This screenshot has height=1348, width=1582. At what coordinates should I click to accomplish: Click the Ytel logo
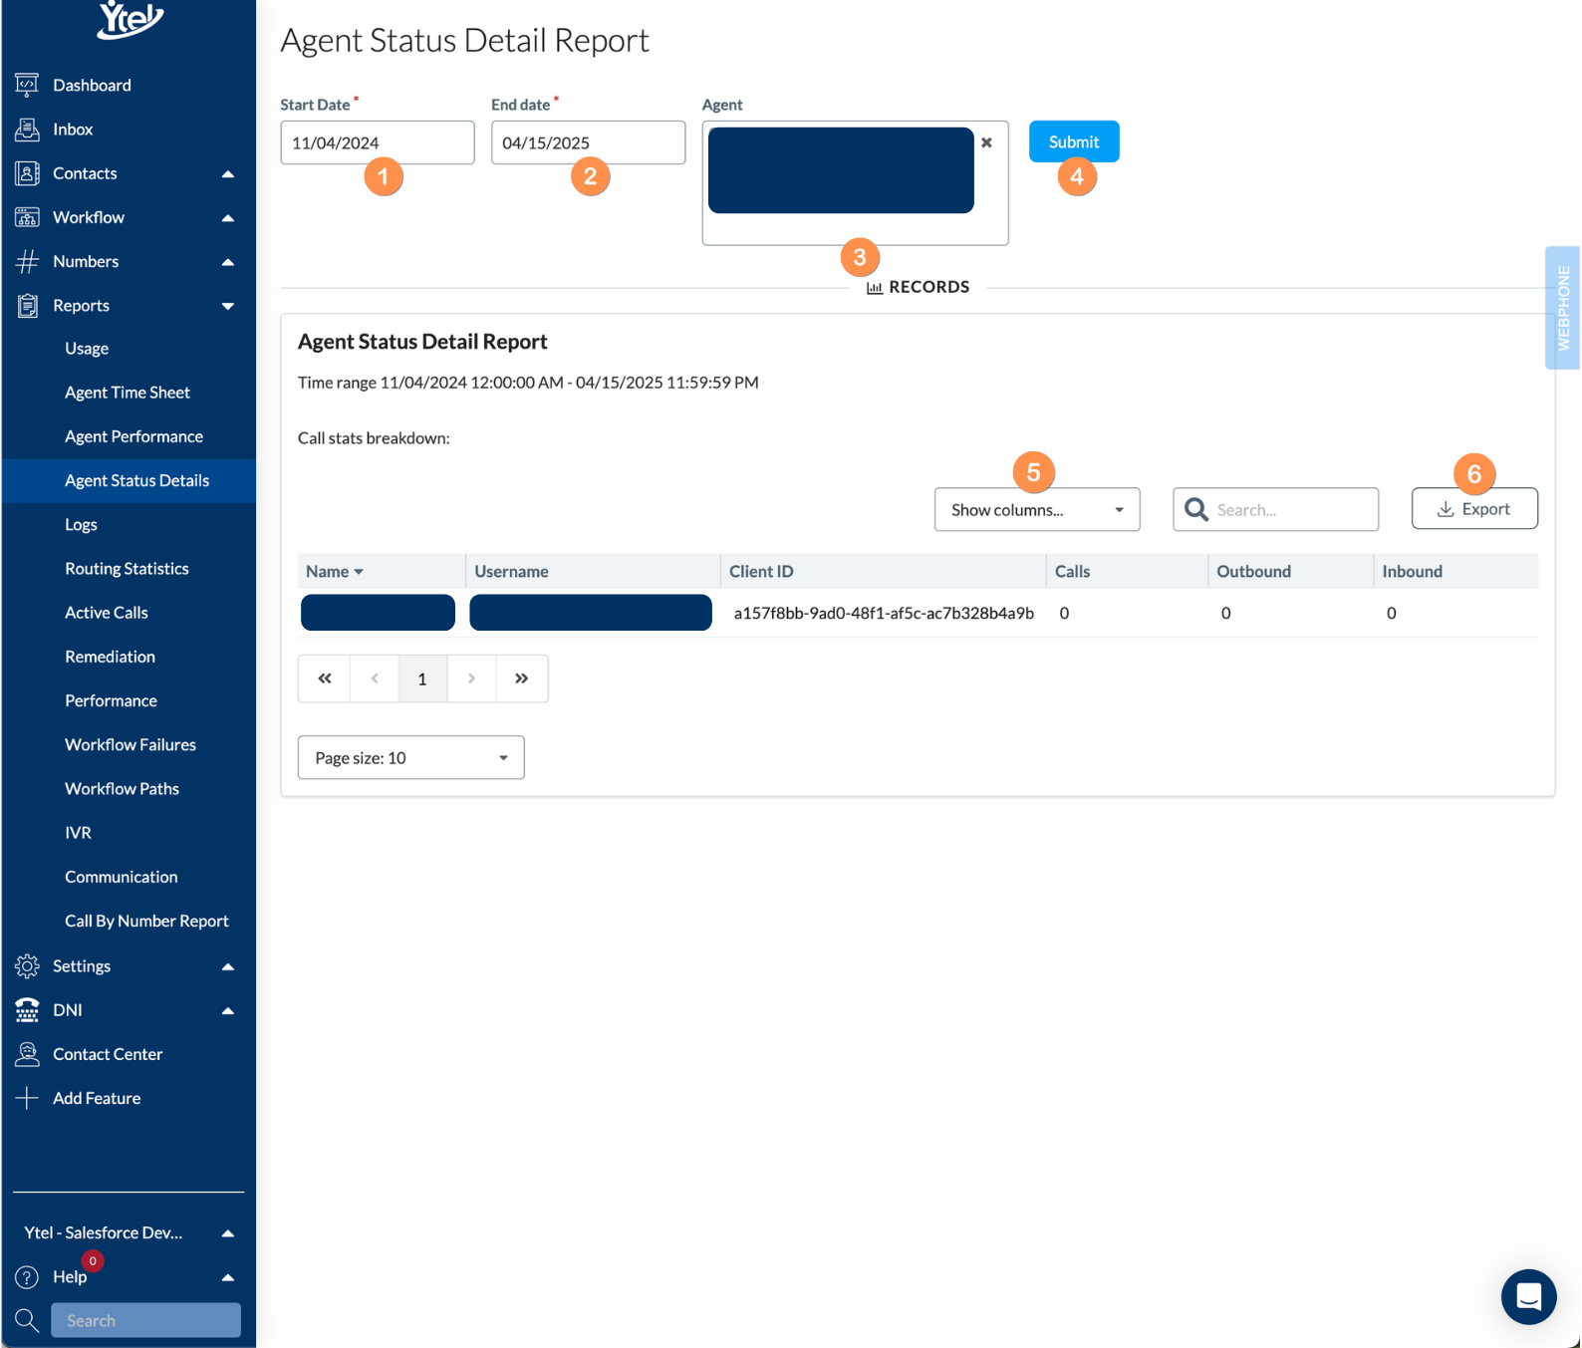(130, 18)
